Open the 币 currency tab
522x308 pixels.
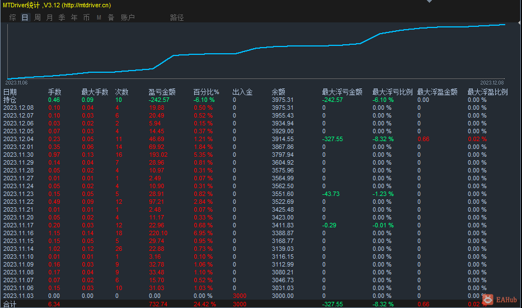coord(87,17)
